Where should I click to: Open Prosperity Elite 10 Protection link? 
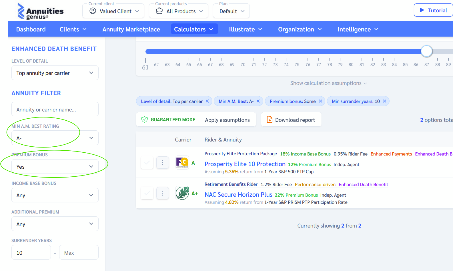tap(245, 164)
